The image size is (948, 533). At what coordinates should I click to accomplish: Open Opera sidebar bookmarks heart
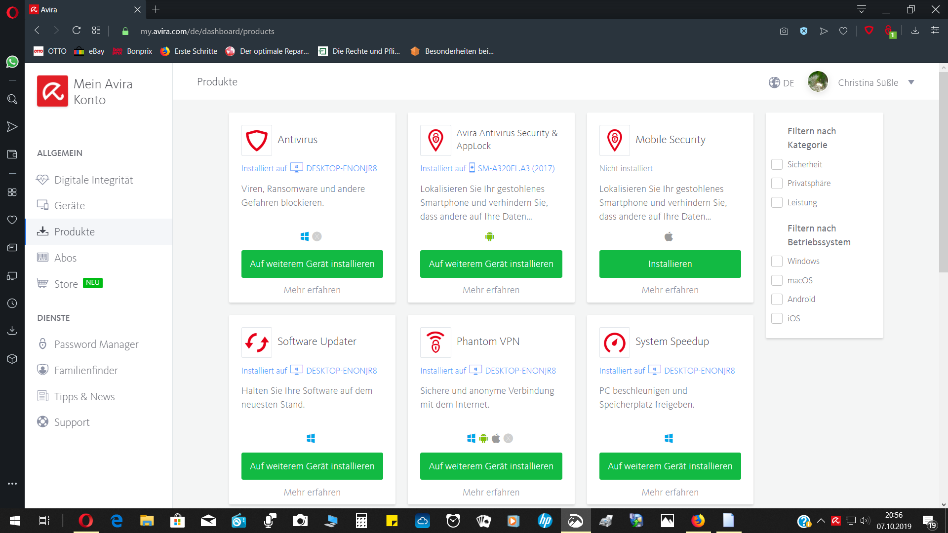click(x=12, y=220)
